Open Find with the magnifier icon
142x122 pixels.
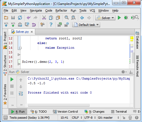(x=67, y=18)
